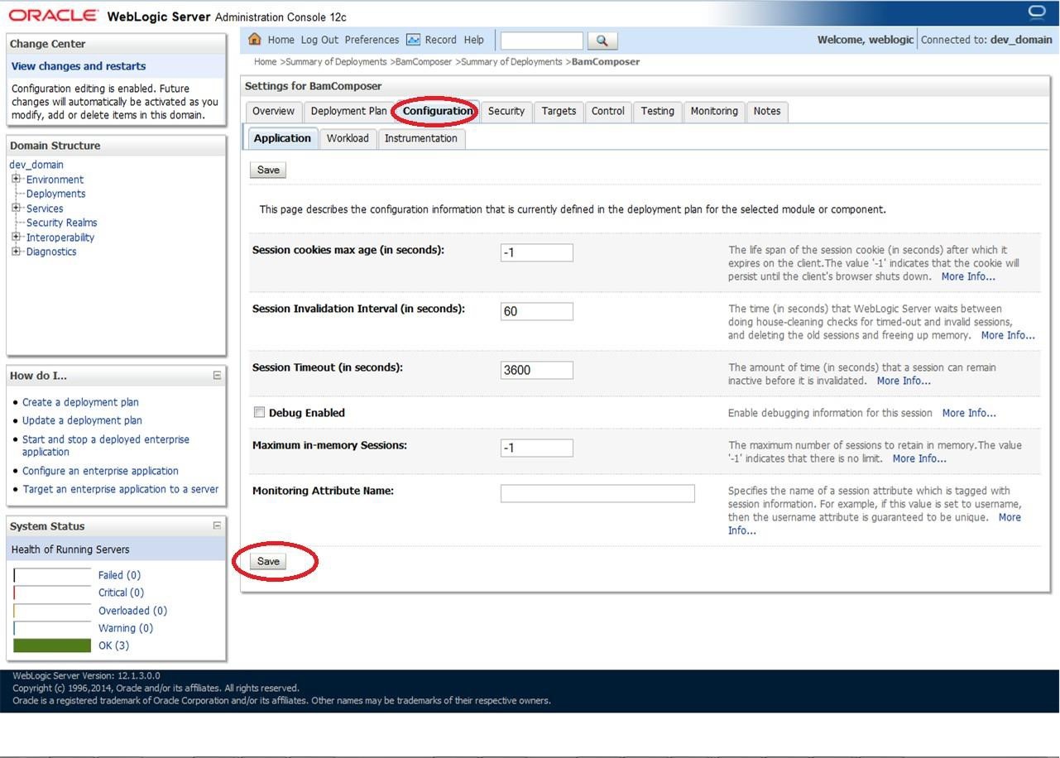Open the Testing tab

(657, 111)
